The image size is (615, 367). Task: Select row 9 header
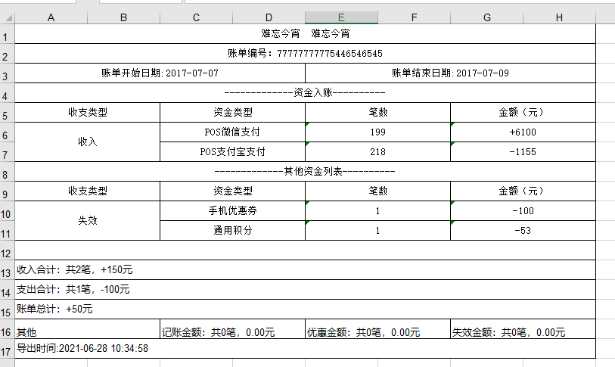[7, 191]
